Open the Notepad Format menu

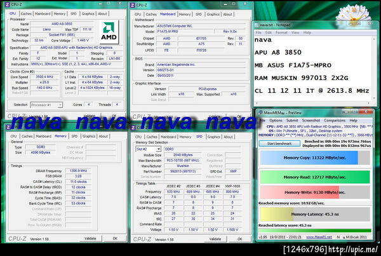[x=281, y=32]
